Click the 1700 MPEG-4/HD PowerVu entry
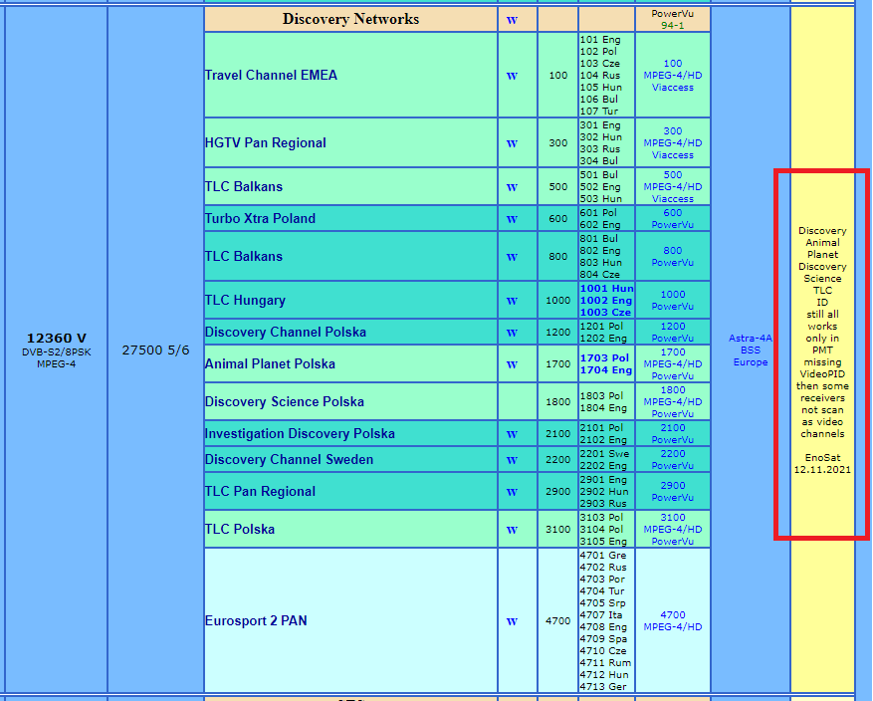The image size is (873, 701). pos(673,363)
